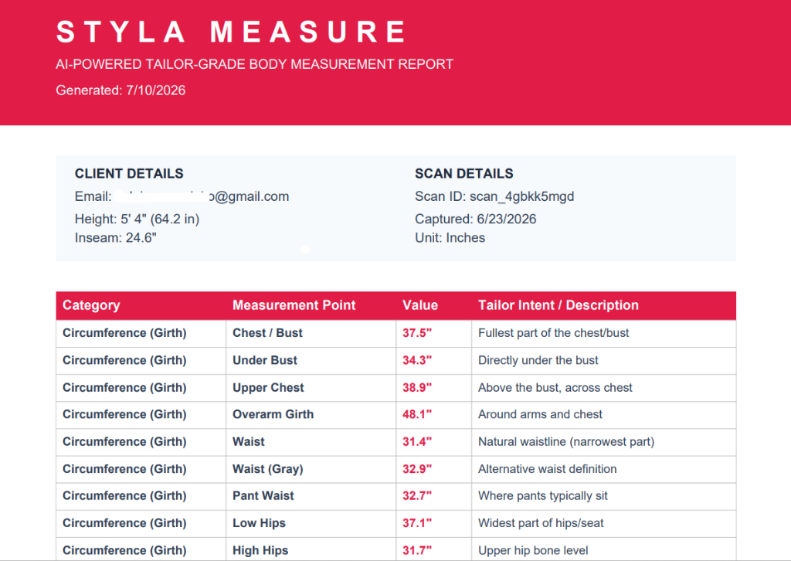Click the Pant Waist value 32.7"
This screenshot has height=561, width=791.
[x=417, y=496]
